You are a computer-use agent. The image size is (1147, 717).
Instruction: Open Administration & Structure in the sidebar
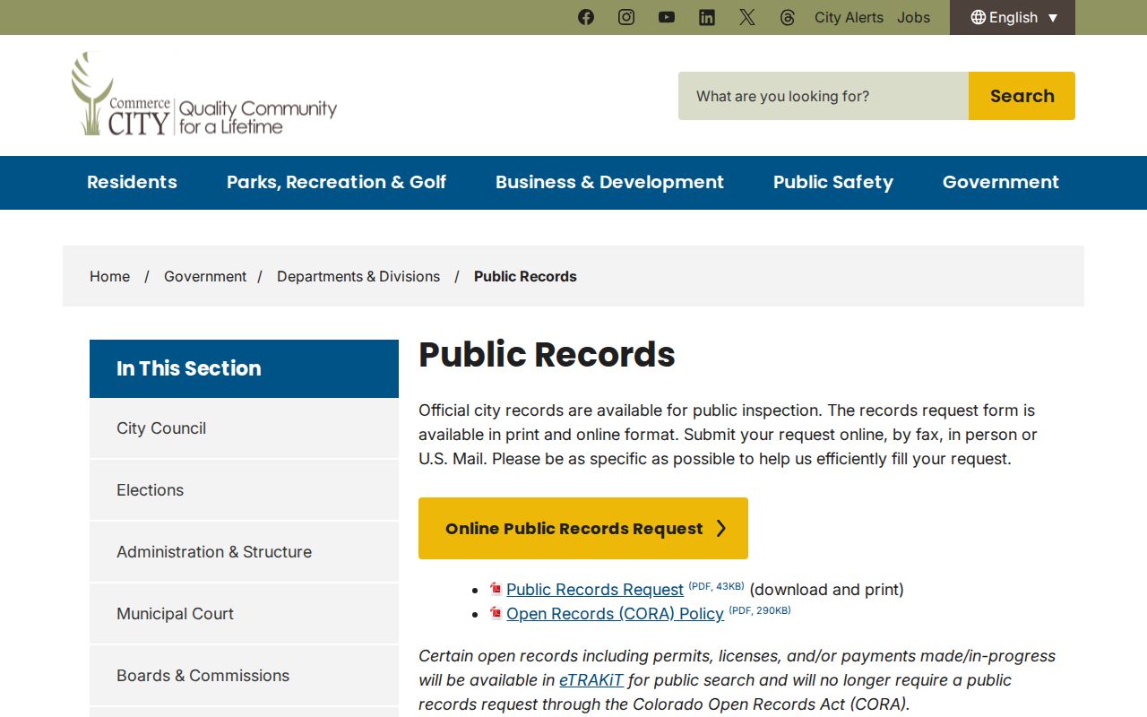tap(244, 552)
